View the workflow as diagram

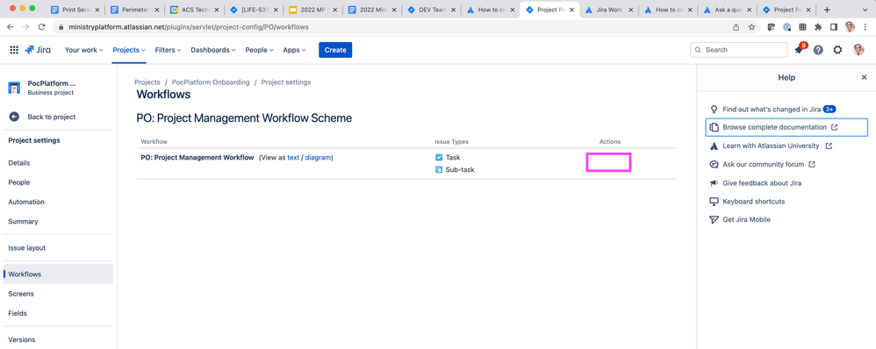(x=318, y=158)
